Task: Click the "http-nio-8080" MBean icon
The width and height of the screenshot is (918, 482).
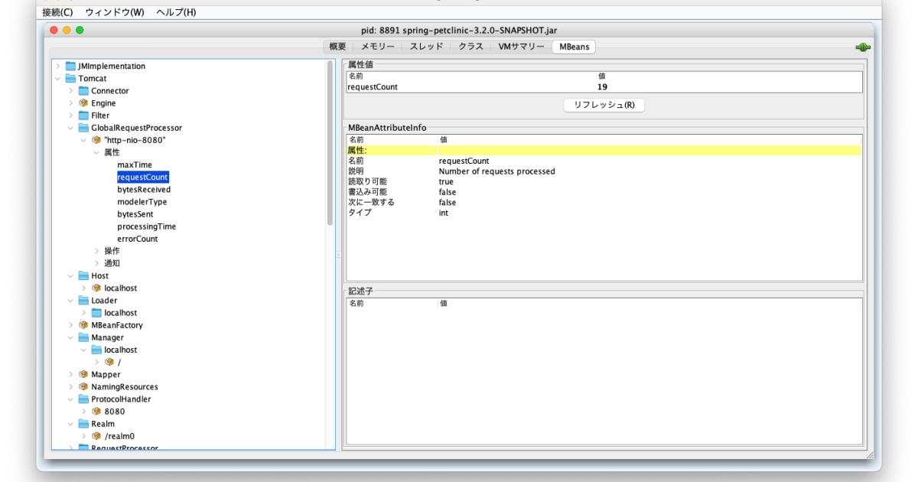Action: pyautogui.click(x=96, y=140)
